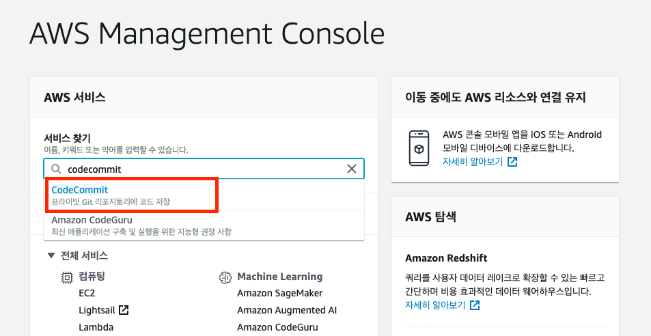
Task: Click the AWS 서비스 panel heading
Action: [74, 98]
